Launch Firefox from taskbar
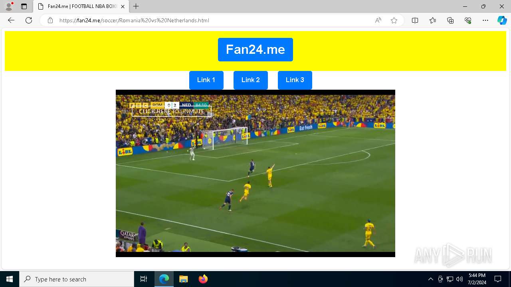This screenshot has width=511, height=287. tap(203, 279)
